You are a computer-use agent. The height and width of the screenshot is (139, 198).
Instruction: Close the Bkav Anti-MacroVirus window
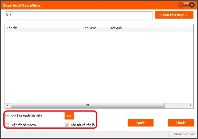(192, 5)
